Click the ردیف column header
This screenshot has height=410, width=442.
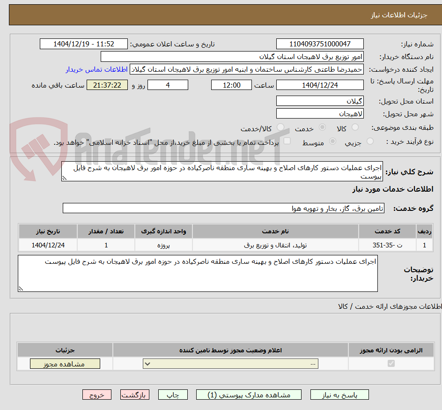(x=425, y=231)
